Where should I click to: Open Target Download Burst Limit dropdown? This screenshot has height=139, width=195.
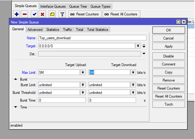(133, 85)
